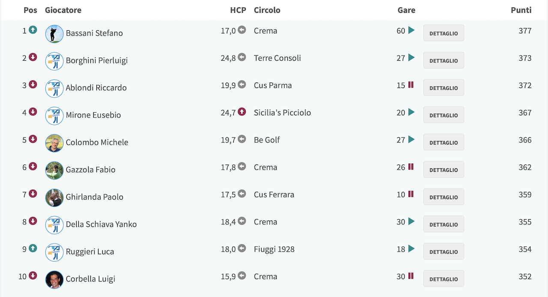Viewport: 548px width, 297px height.
Task: Click the HCP column header
Action: 238,10
